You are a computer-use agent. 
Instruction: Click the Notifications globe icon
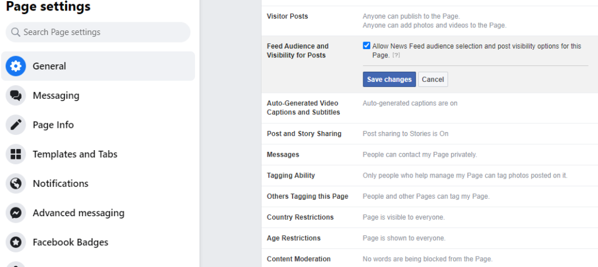[16, 183]
